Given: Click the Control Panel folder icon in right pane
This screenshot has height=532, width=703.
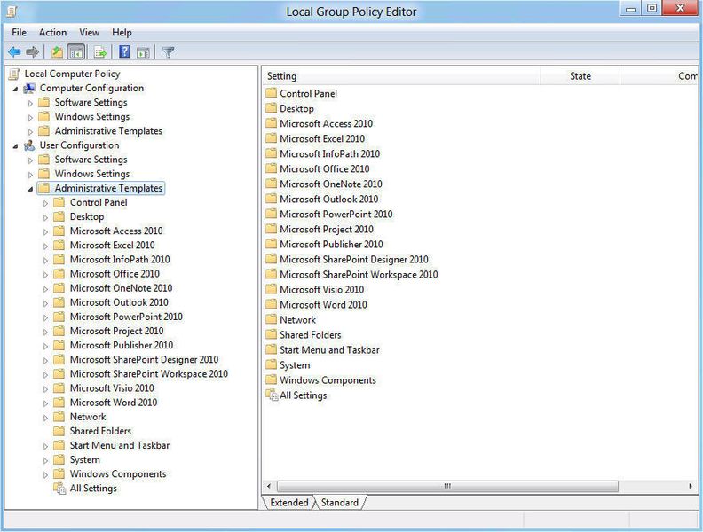Looking at the screenshot, I should coord(272,93).
